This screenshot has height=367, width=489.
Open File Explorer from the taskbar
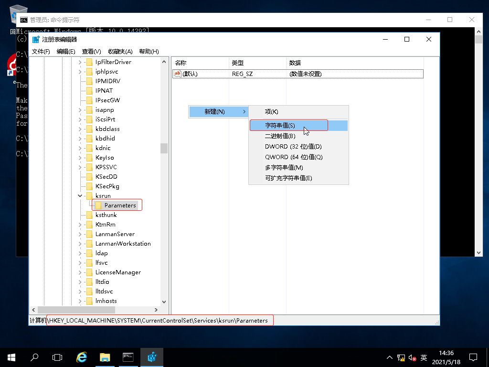click(105, 357)
